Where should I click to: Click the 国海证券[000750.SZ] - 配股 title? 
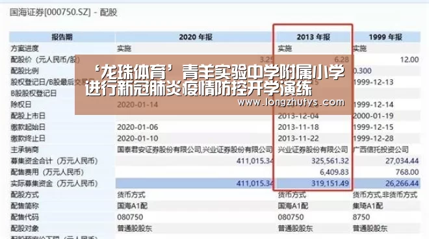[x=64, y=12]
